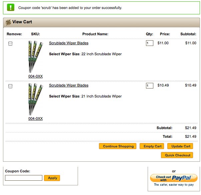The image size is (201, 195).
Task: Focus quantity field for the $11.00 item
Action: [150, 43]
